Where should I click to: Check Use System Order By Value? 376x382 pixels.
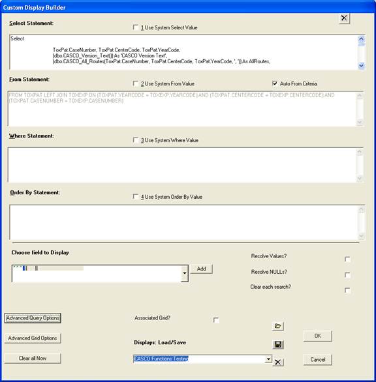(136, 197)
